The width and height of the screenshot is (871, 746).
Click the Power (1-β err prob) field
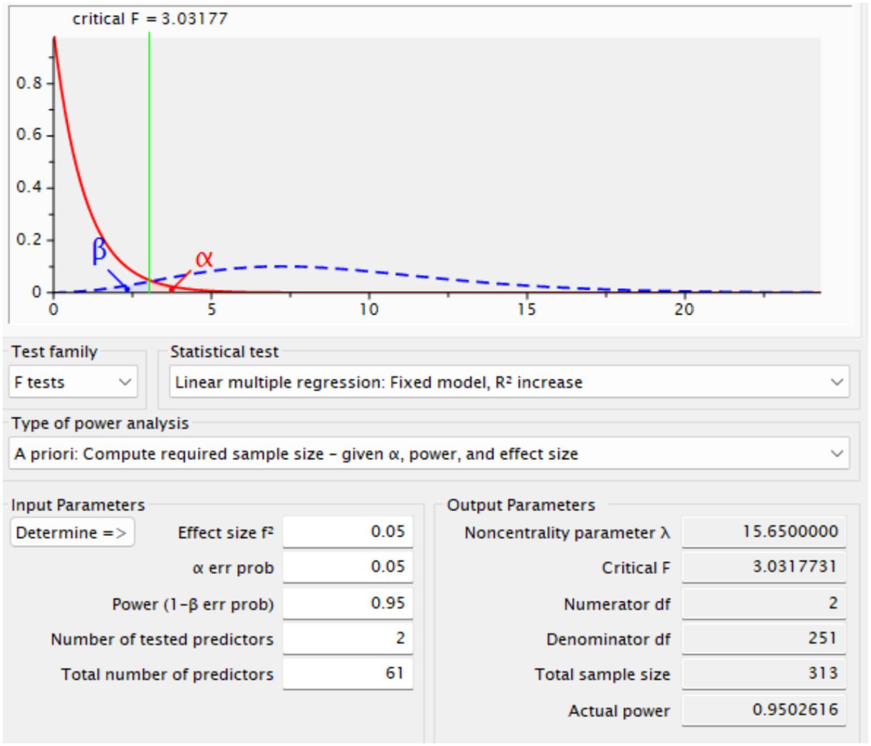pos(348,603)
